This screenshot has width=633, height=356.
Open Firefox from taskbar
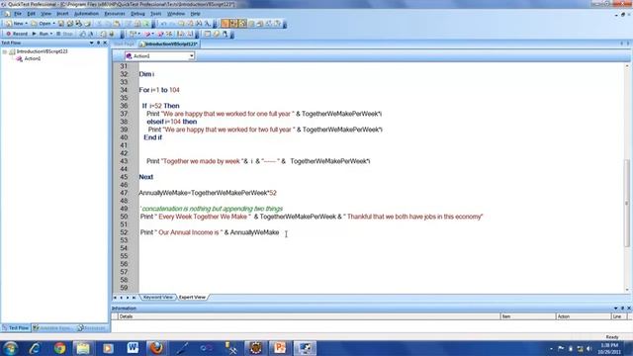156,348
